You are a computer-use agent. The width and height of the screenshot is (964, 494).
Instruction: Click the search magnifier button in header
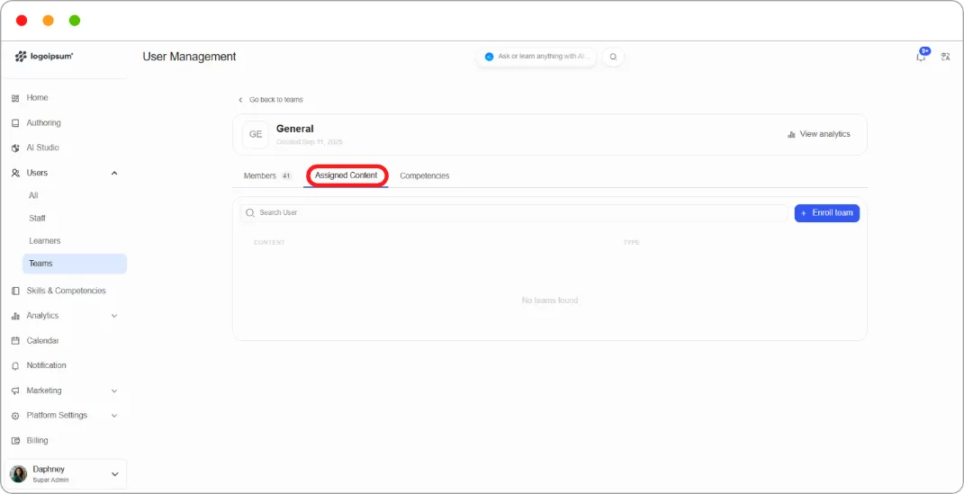pyautogui.click(x=613, y=57)
